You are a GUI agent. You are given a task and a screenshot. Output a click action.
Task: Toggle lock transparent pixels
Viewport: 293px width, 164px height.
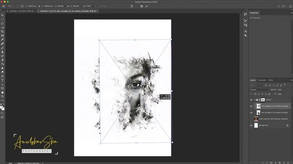click(x=255, y=94)
